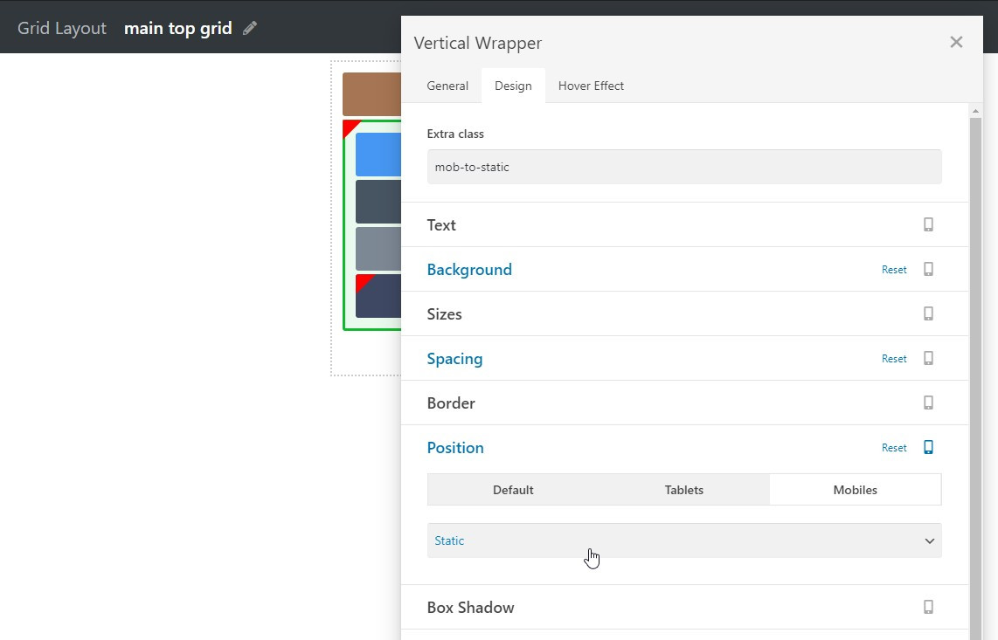Toggle responsive icon for Sizes section

[x=929, y=313]
